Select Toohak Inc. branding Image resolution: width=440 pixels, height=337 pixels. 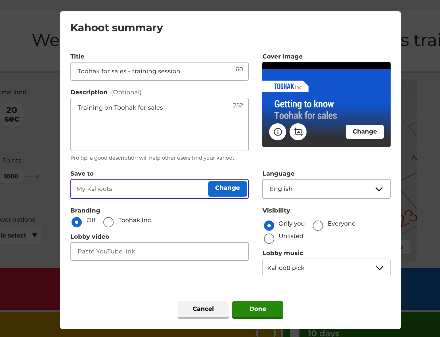[x=108, y=222]
